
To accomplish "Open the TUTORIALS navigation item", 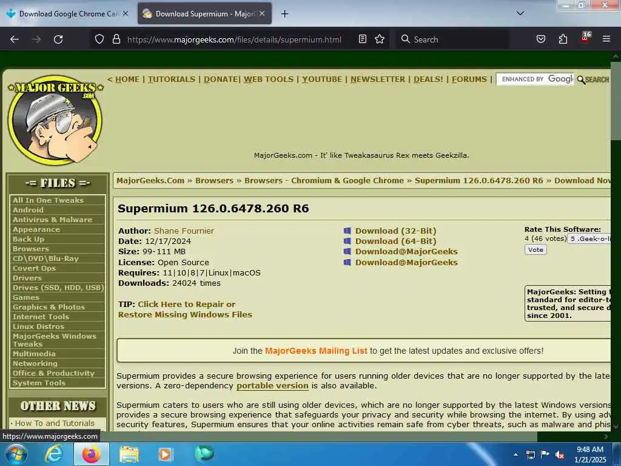I will pyautogui.click(x=172, y=79).
